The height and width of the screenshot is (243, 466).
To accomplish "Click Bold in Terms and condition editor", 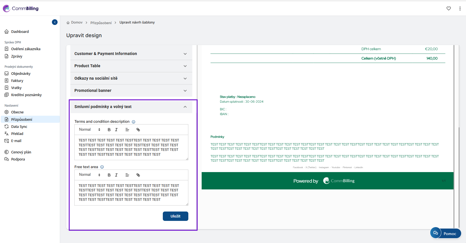I will click(109, 130).
